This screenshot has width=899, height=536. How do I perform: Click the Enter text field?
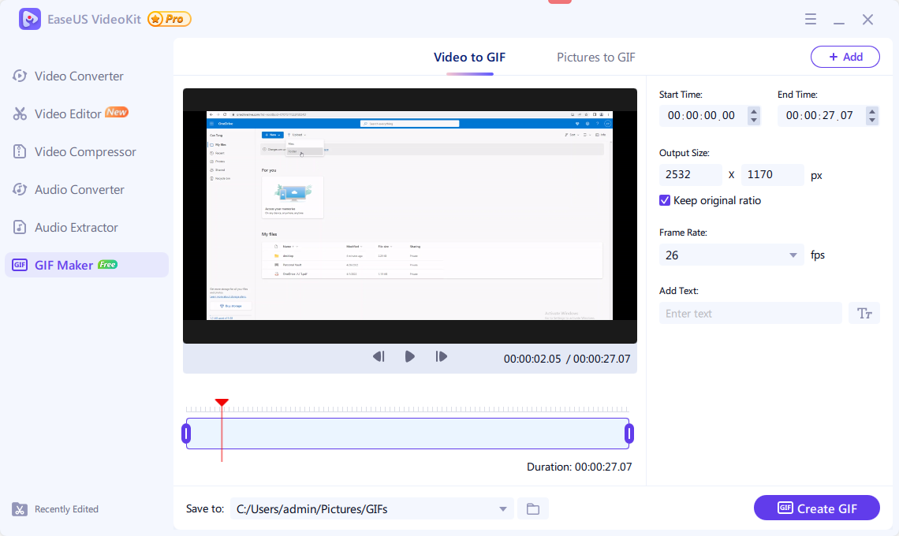[751, 314]
